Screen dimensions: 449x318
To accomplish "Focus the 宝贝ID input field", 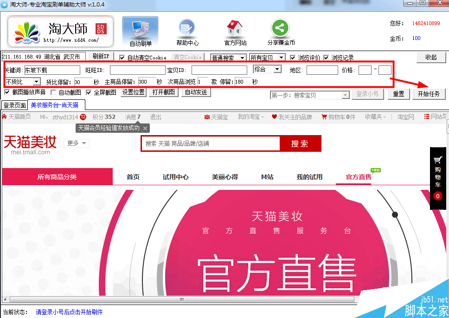I will 219,70.
